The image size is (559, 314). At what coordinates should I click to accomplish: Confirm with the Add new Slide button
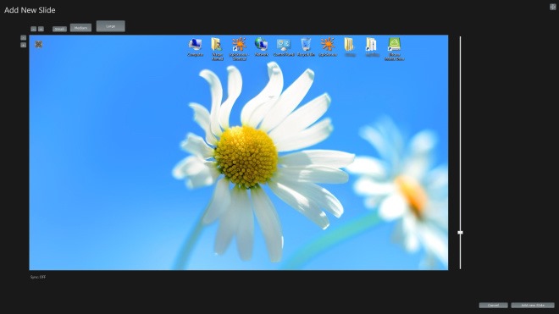pos(533,305)
